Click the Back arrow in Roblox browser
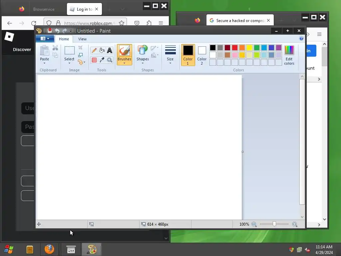Viewport: 341px width, 256px height. coord(10,23)
